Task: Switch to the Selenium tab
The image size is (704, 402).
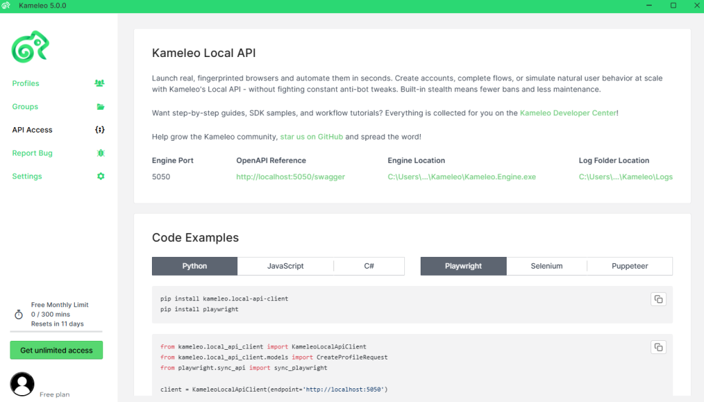Action: [547, 266]
